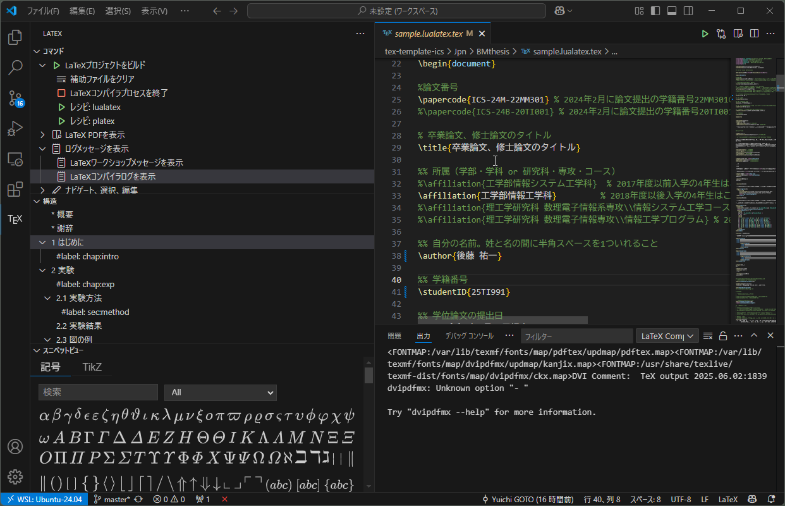Go forward using the title bar arrow
The width and height of the screenshot is (785, 506).
coord(234,11)
